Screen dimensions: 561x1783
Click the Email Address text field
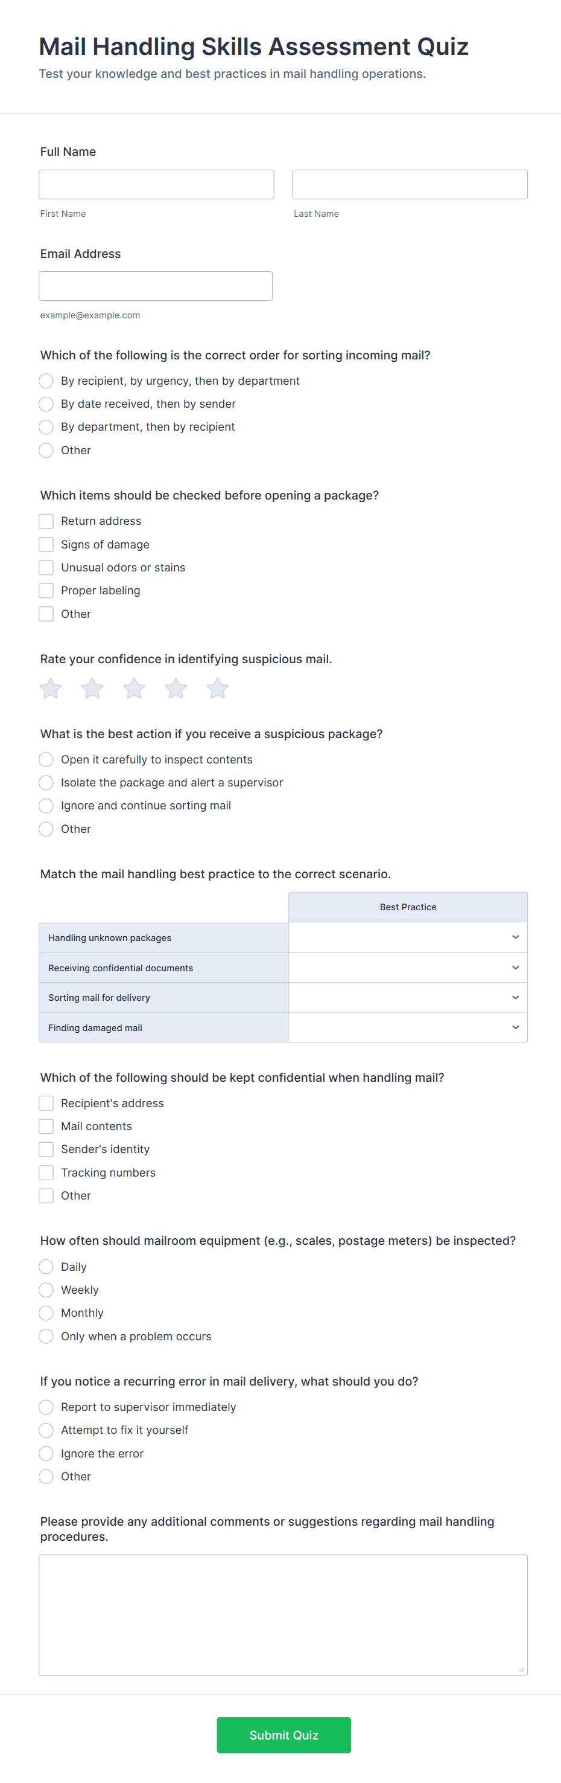tap(156, 286)
